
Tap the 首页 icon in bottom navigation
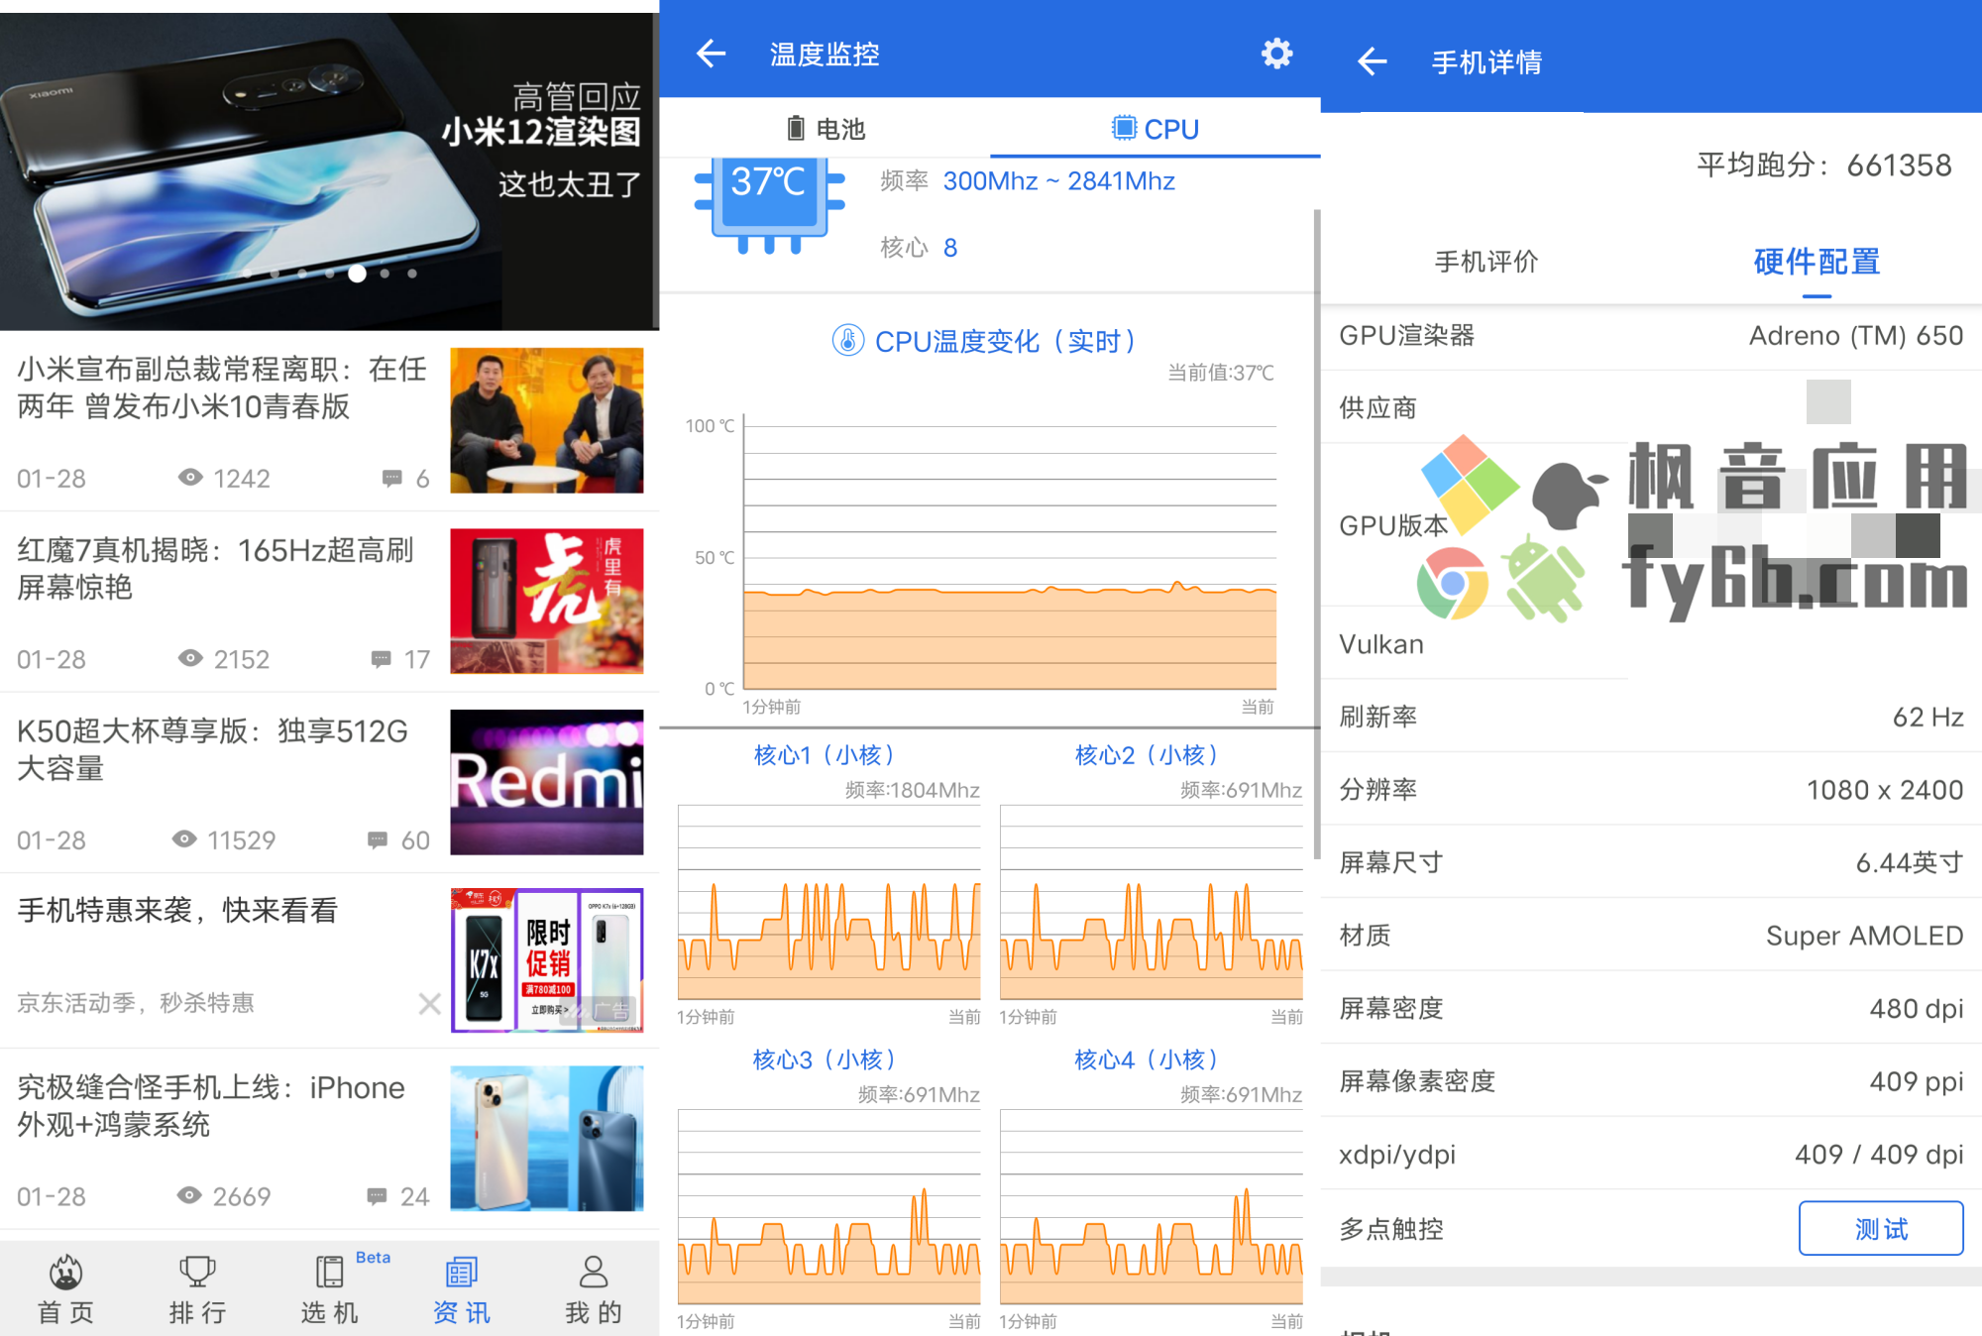coord(65,1272)
